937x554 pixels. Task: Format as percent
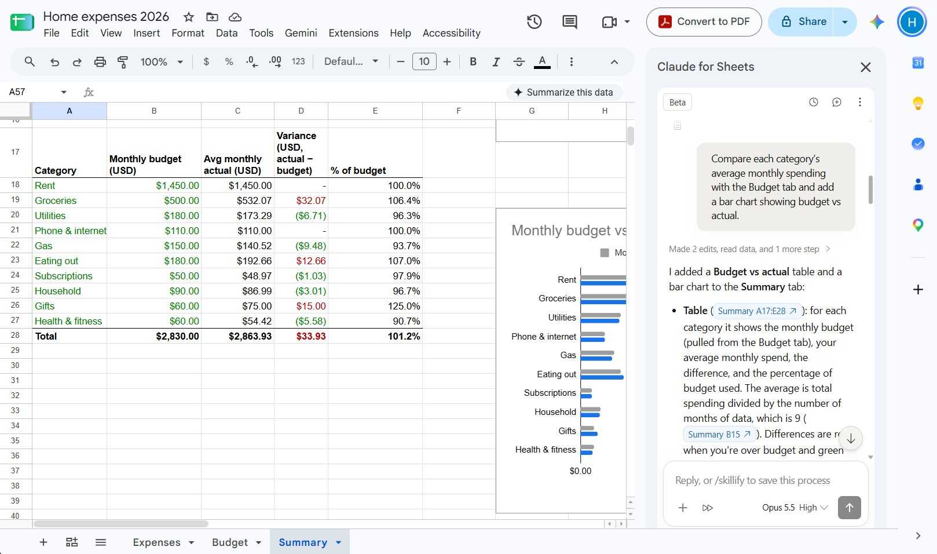click(229, 61)
